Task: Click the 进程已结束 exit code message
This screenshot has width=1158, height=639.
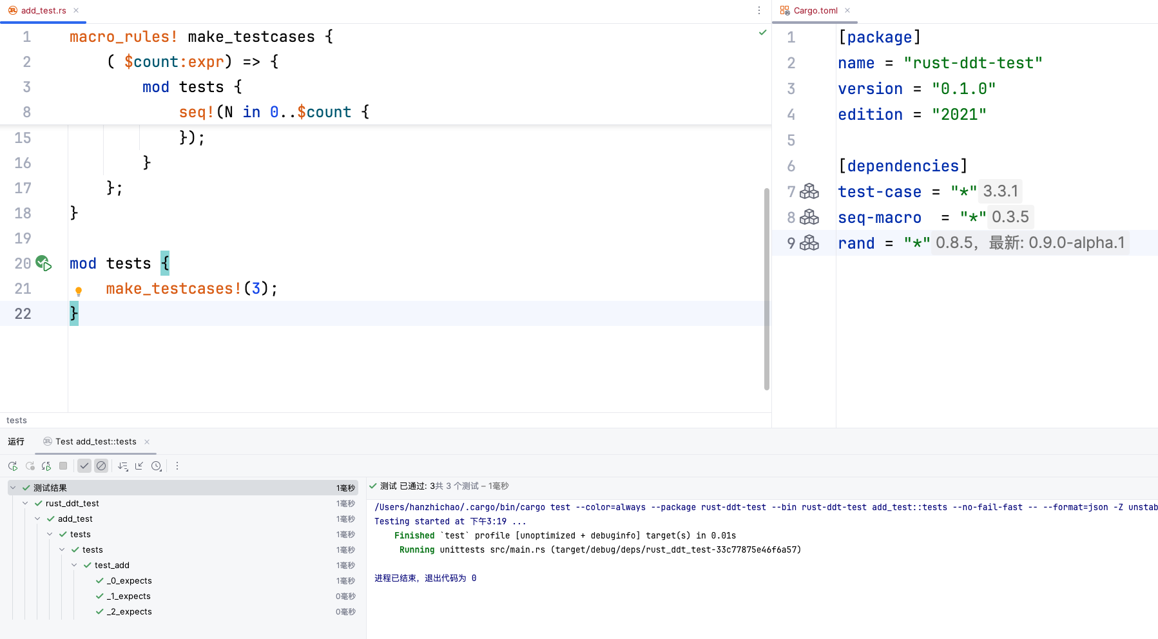Action: pyautogui.click(x=425, y=578)
